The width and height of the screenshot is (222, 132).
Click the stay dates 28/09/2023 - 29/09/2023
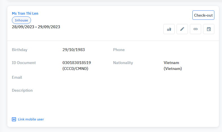tap(36, 27)
